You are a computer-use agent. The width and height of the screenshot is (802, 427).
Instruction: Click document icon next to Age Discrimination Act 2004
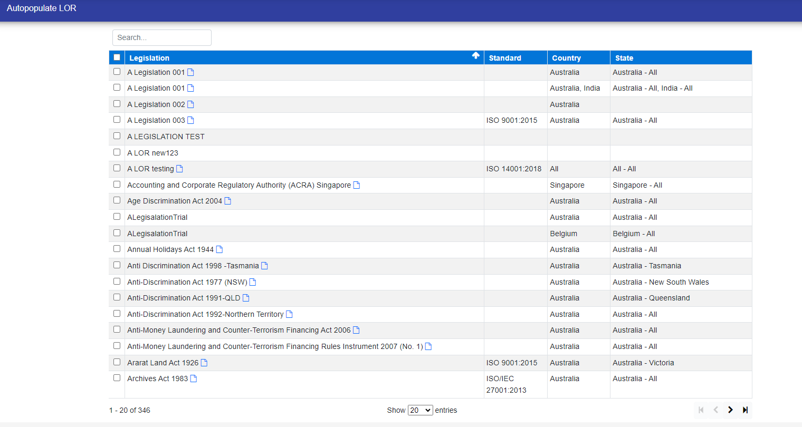[227, 201]
